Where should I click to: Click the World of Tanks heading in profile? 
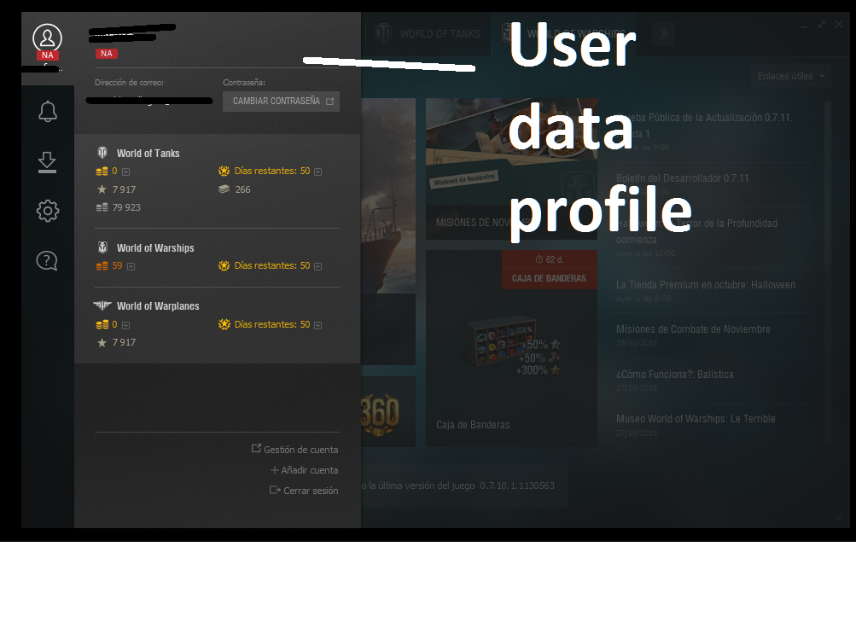point(148,154)
